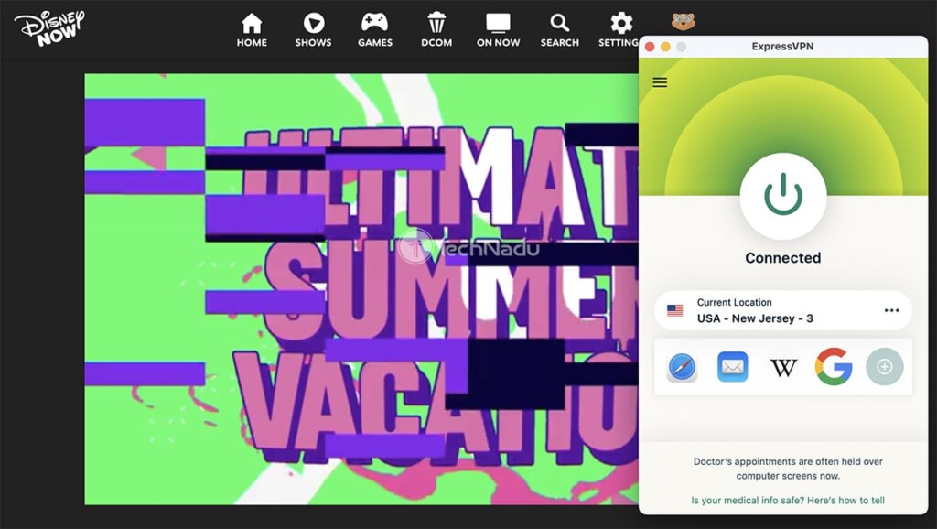
Task: Open the ON NOW live TV section
Action: [x=498, y=30]
